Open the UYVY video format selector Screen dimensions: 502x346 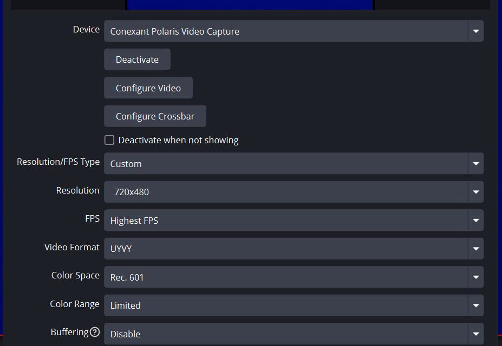click(285, 249)
